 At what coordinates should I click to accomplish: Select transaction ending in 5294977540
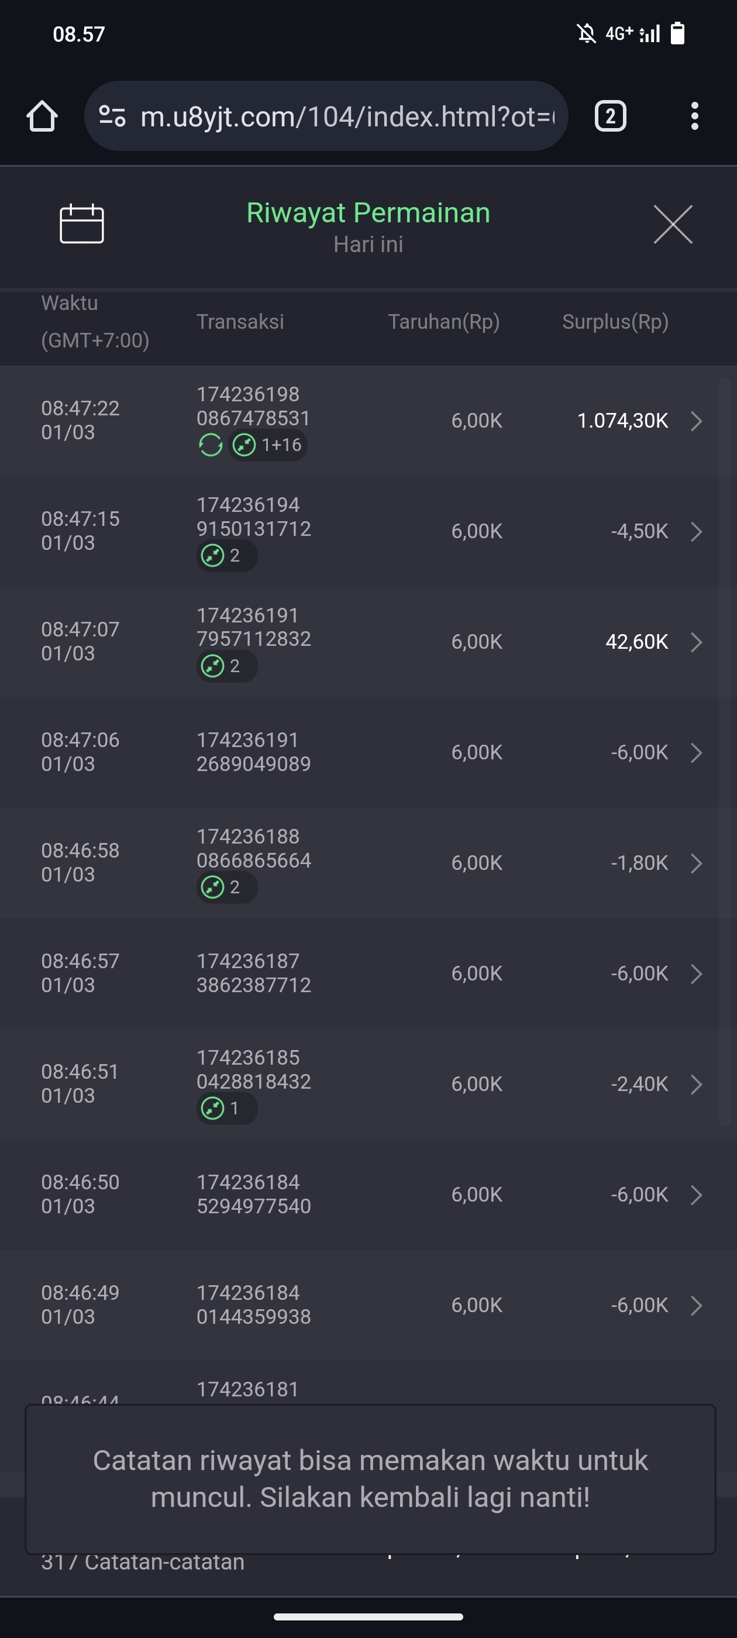254,1195
